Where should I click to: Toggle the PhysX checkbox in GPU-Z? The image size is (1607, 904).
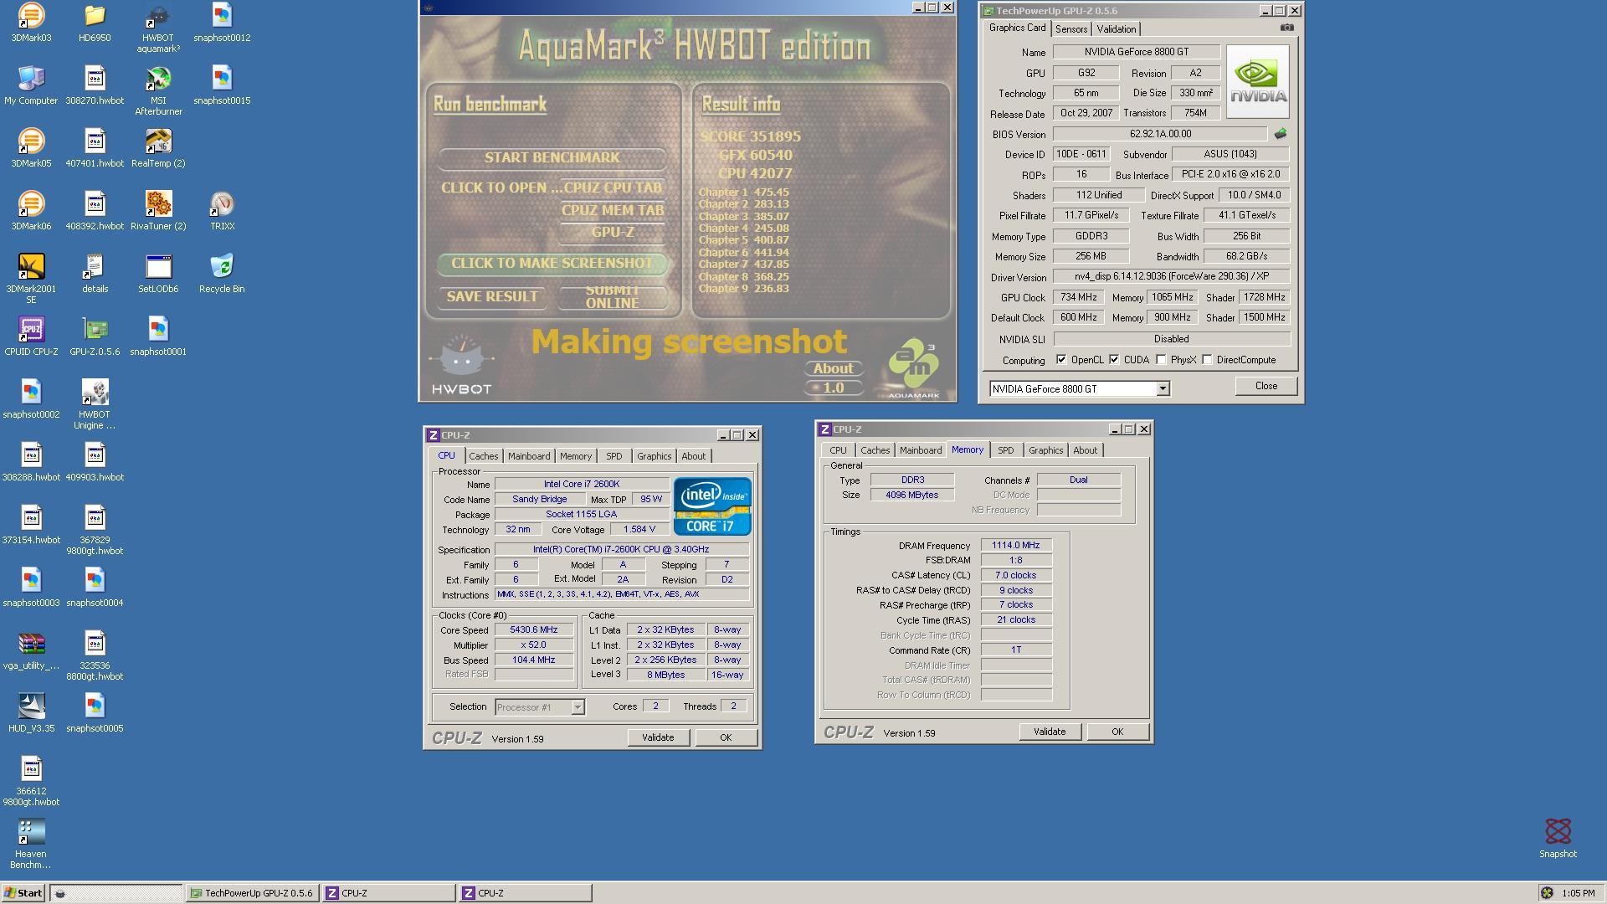pos(1161,360)
